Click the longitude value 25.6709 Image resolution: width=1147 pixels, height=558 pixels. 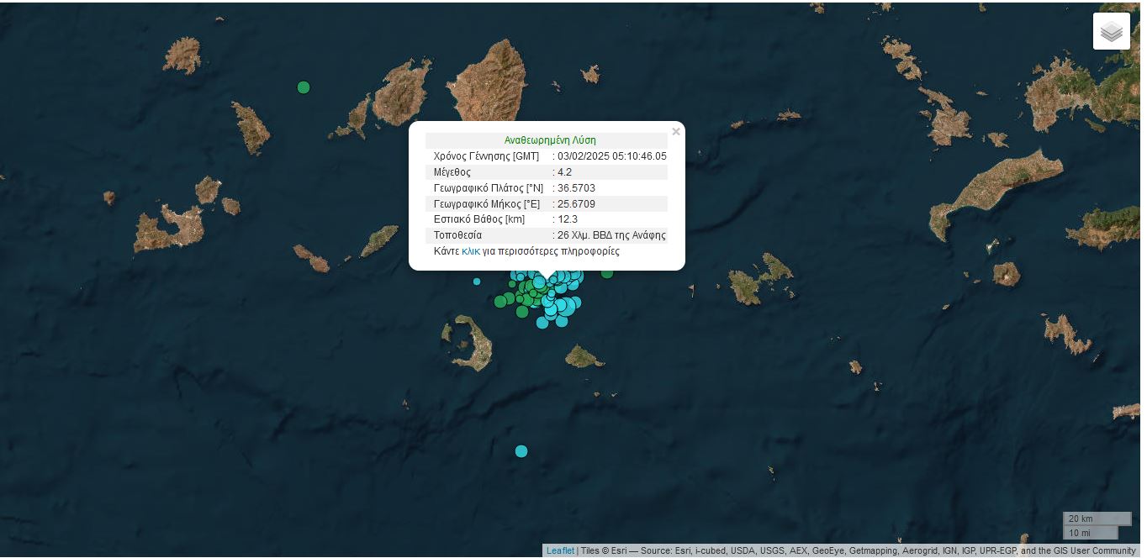pos(576,204)
